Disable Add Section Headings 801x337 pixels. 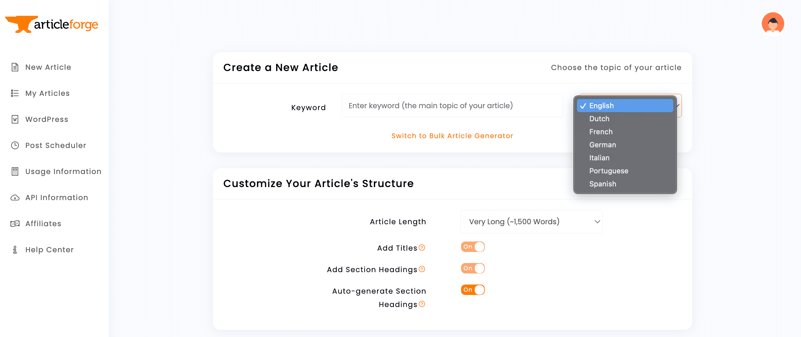(472, 268)
